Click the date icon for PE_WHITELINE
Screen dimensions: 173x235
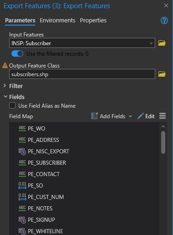pos(22,231)
